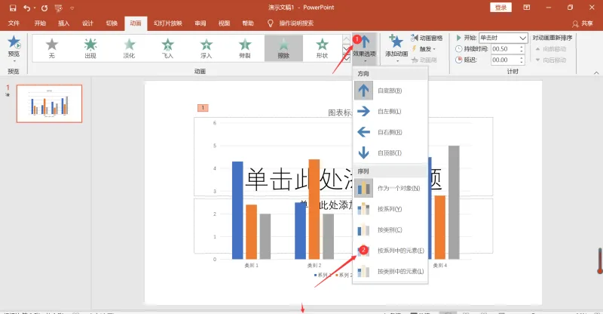Image resolution: width=603 pixels, height=314 pixels.
Task: Click the Save icon in title bar
Action: [13, 8]
